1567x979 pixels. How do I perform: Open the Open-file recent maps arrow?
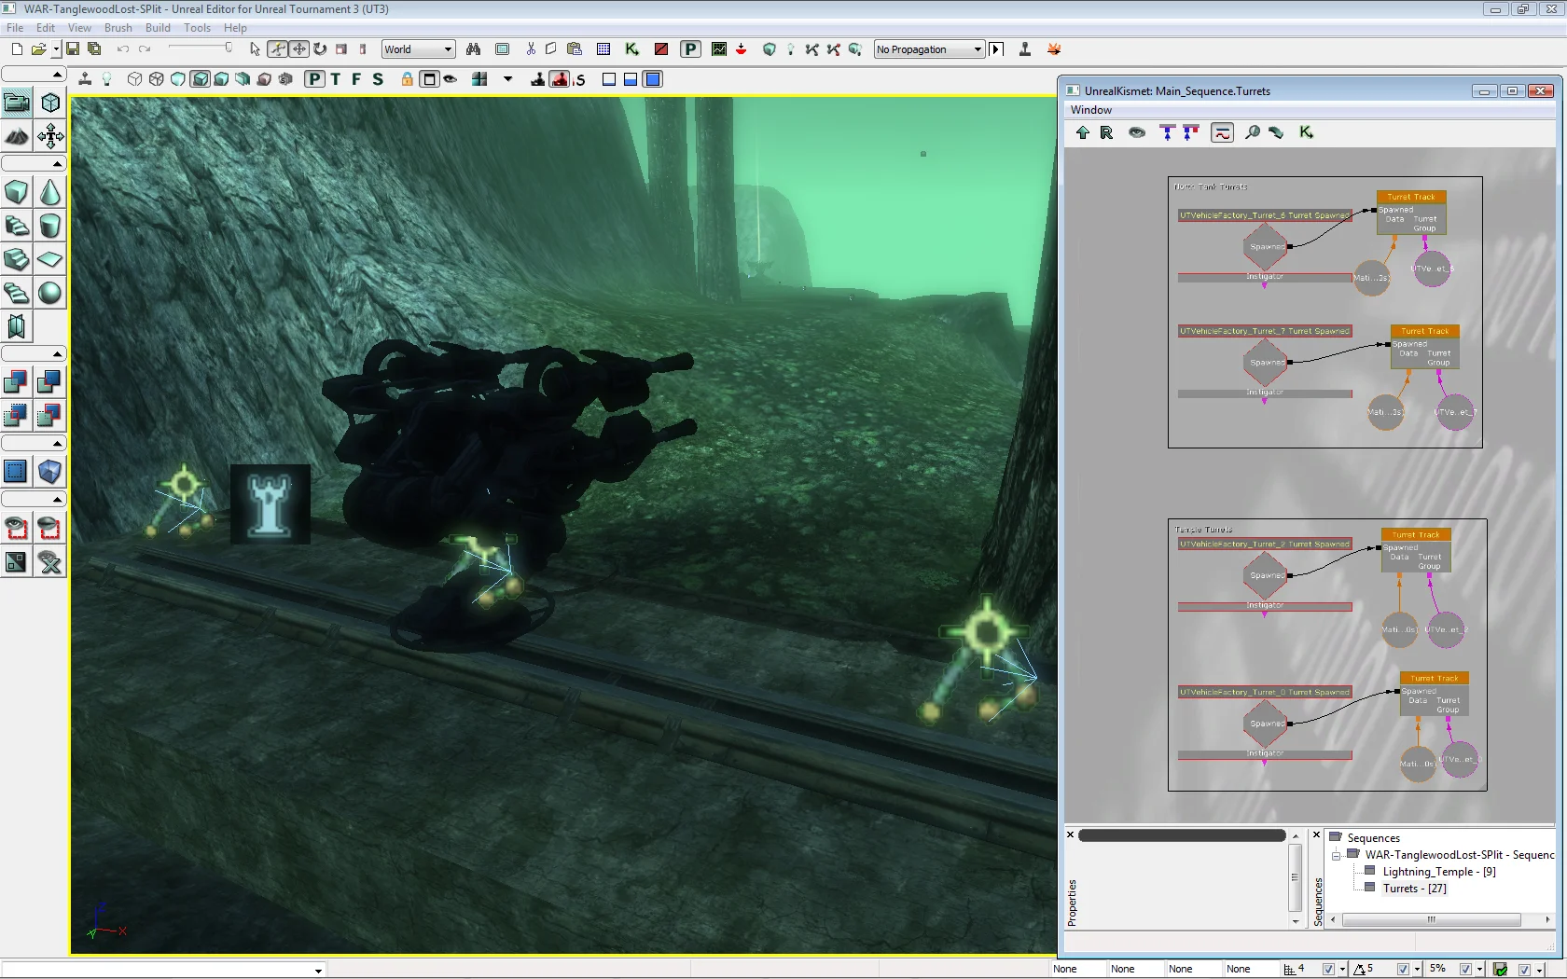click(x=56, y=49)
